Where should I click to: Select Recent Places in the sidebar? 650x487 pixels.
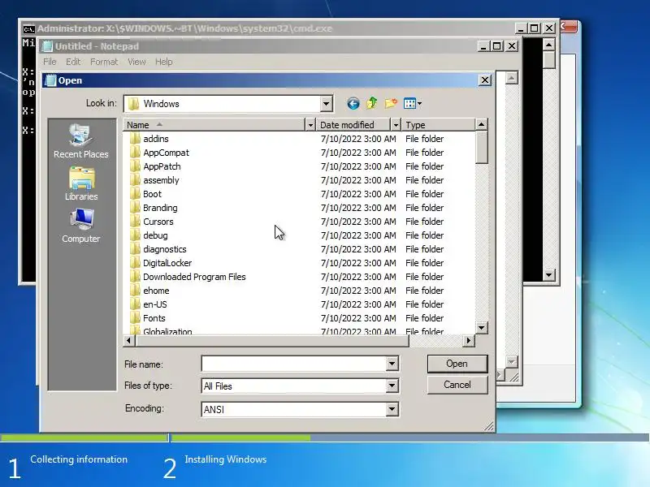tap(80, 141)
